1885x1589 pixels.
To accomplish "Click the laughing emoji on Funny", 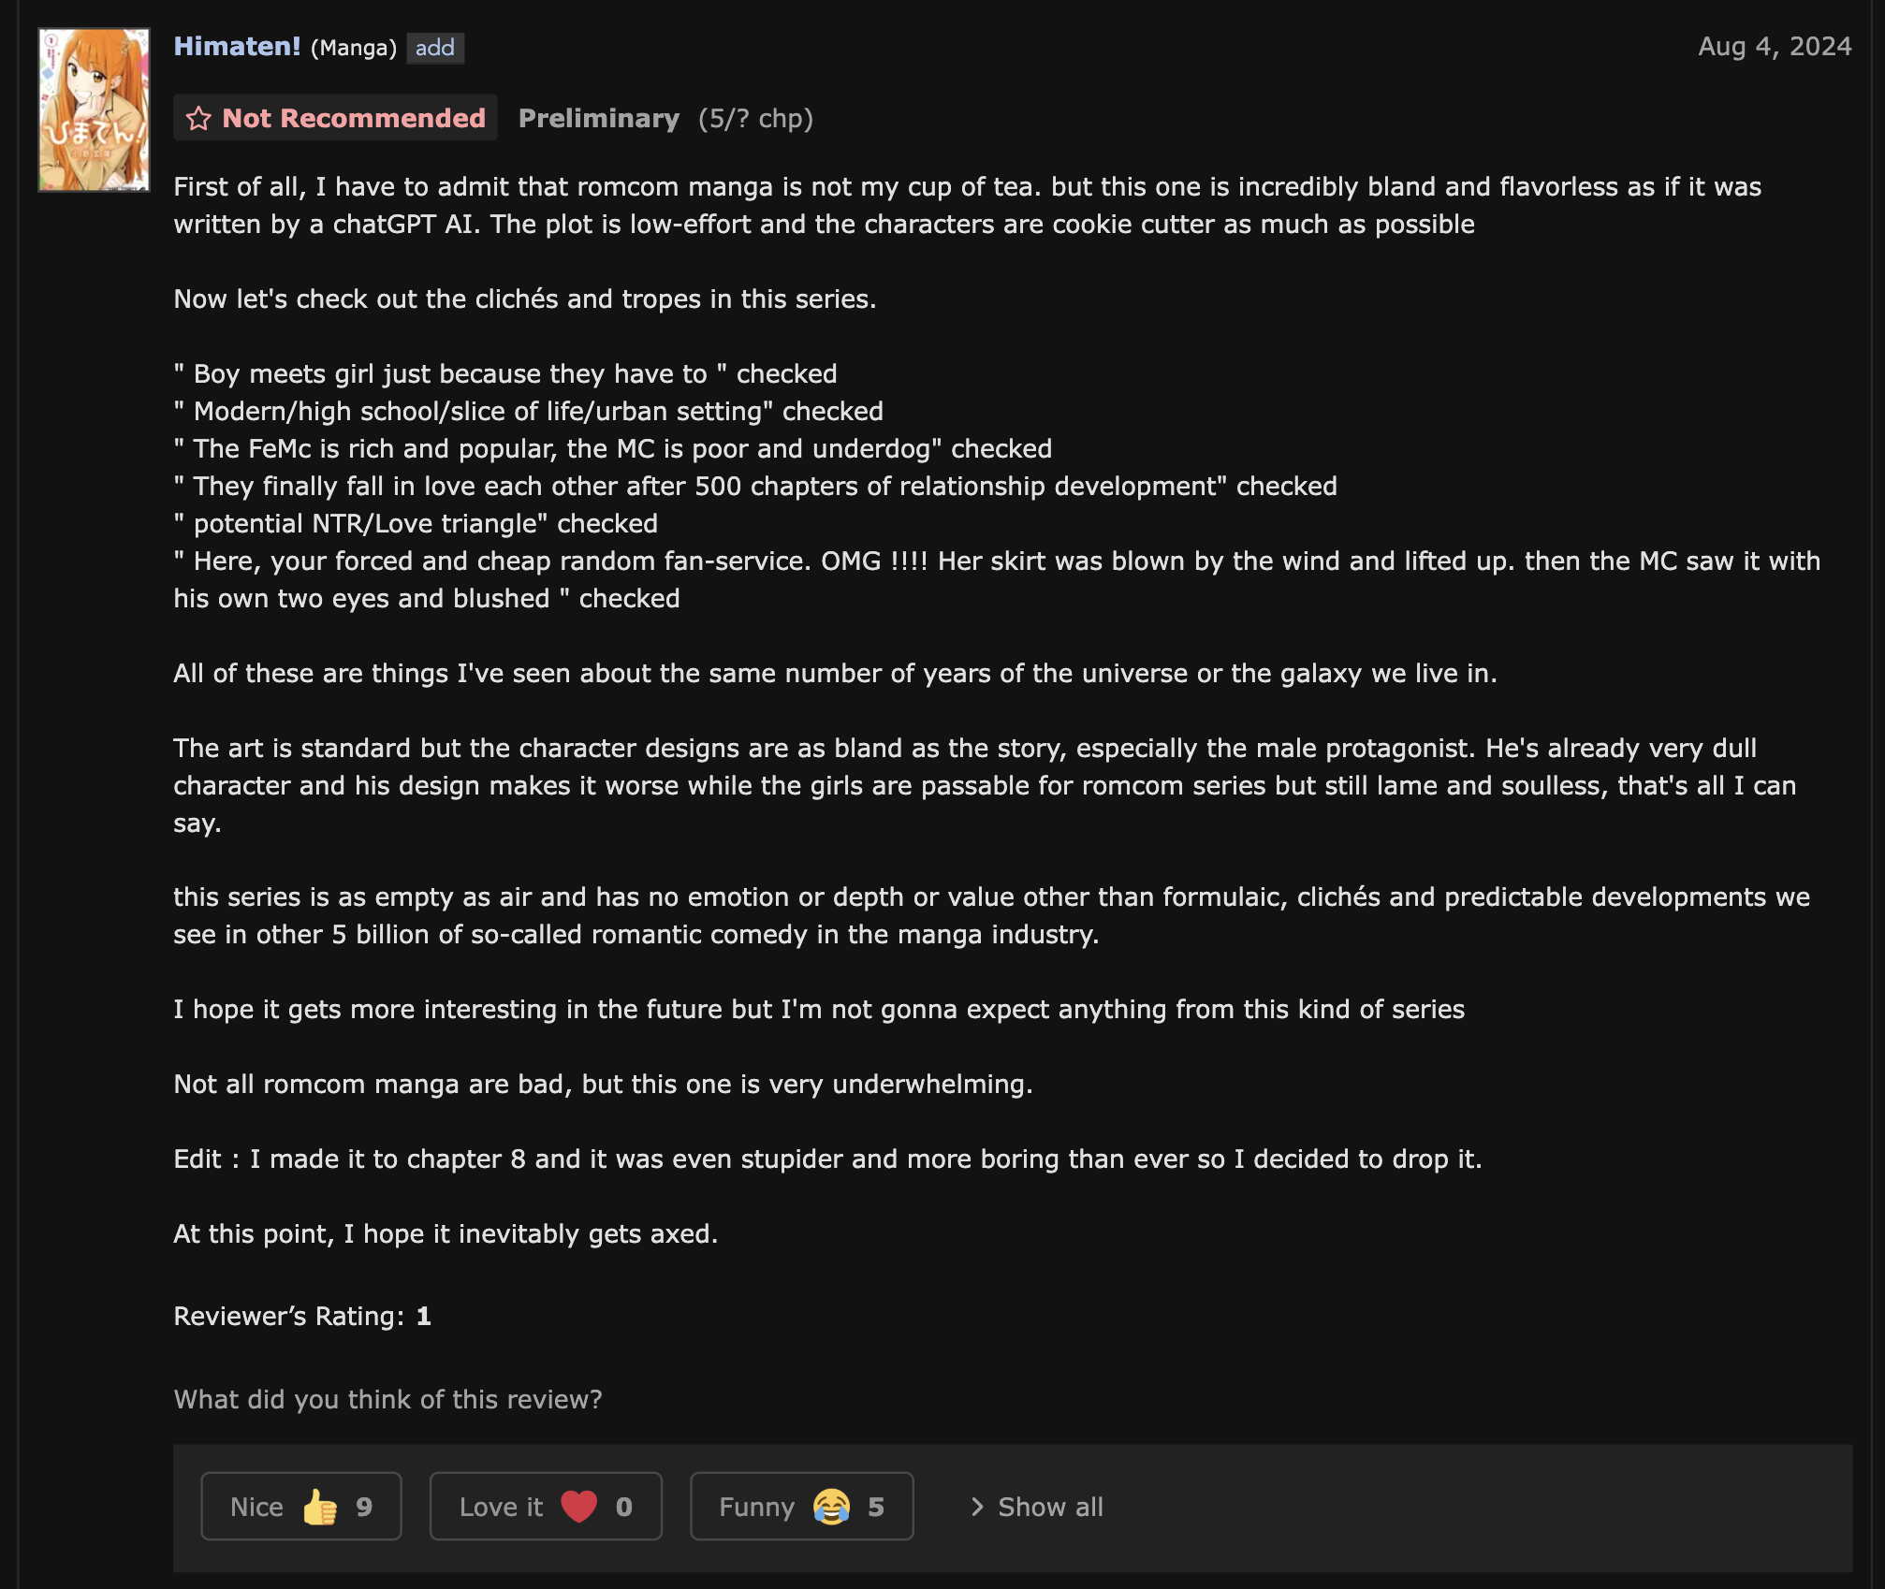I will point(831,1507).
